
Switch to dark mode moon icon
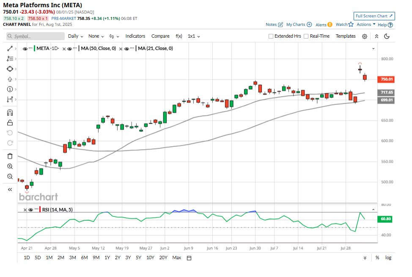click(x=387, y=36)
